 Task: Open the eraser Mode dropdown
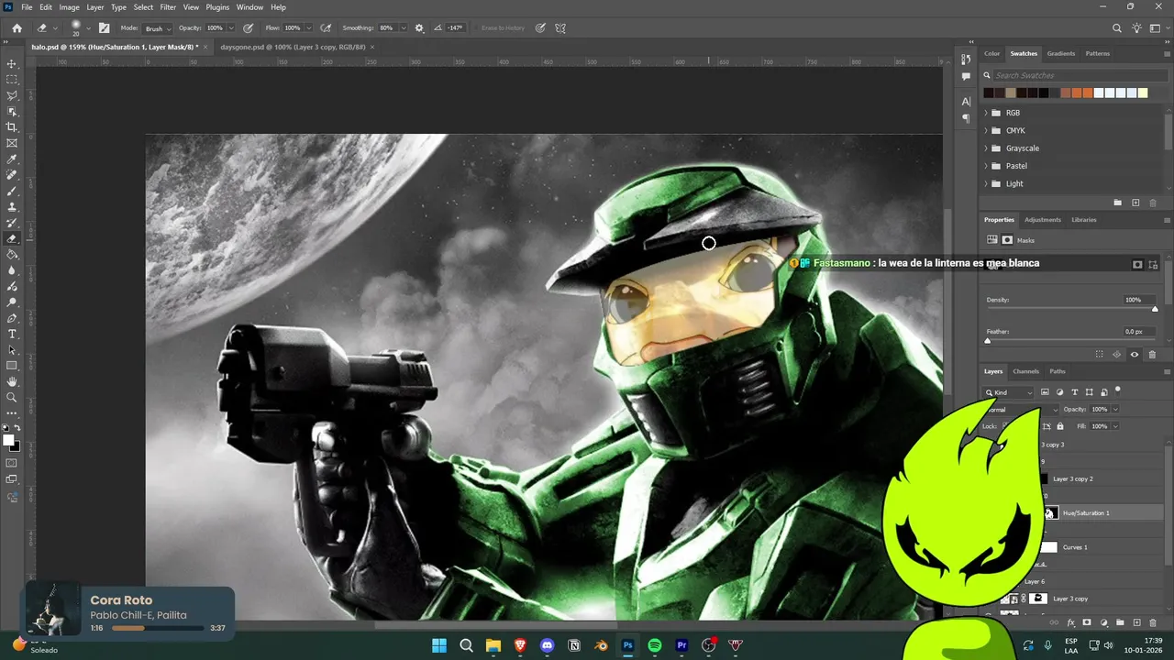[155, 28]
